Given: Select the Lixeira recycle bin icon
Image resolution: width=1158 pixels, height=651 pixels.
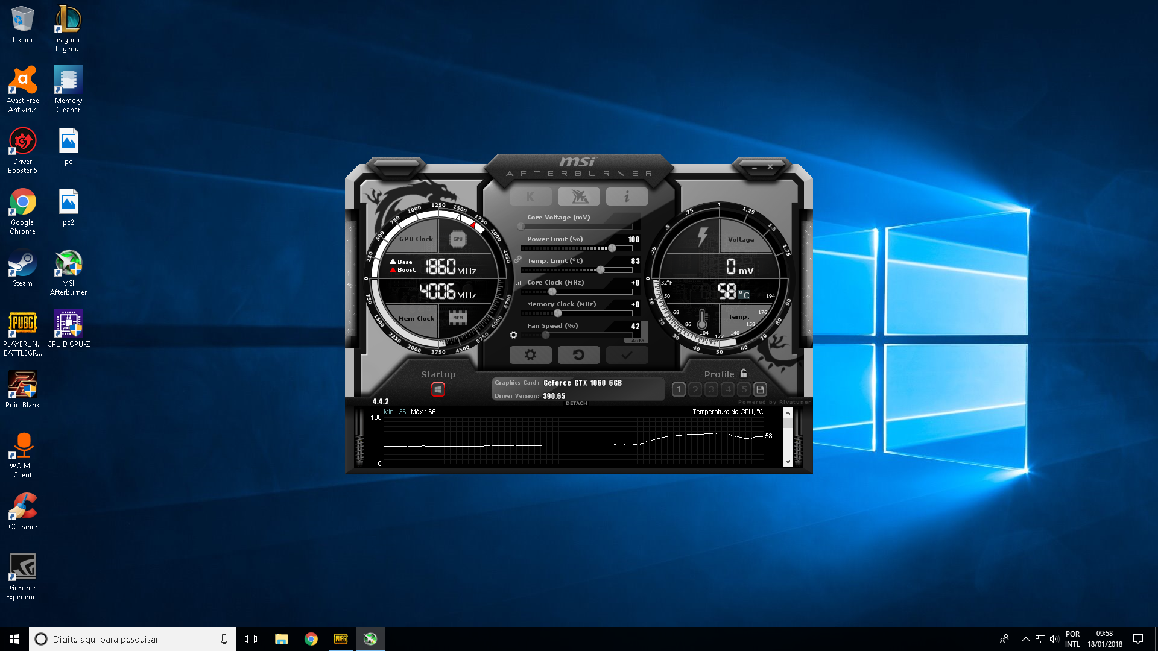Looking at the screenshot, I should [x=22, y=25].
